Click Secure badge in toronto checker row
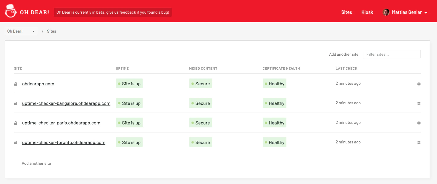The height and width of the screenshot is (184, 437). tap(201, 143)
